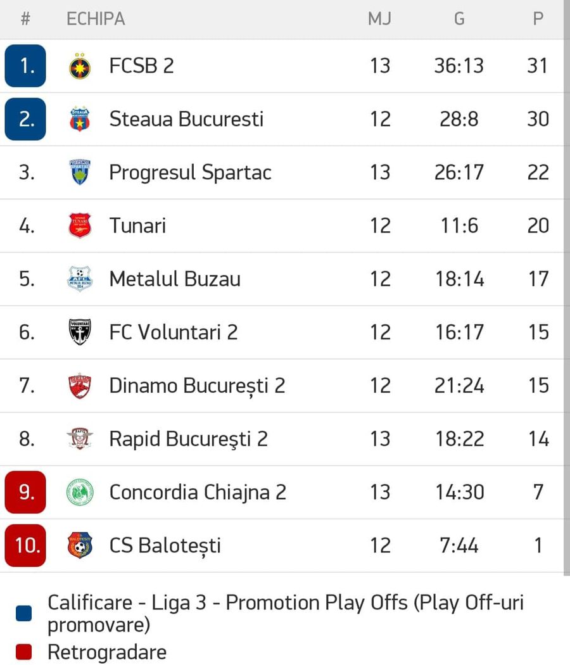Click the Steaua Bucuresti team logo
The width and height of the screenshot is (570, 665).
tap(80, 119)
